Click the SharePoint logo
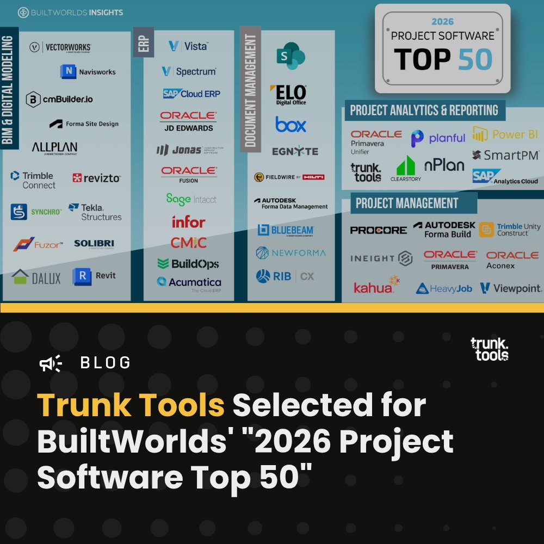The image size is (544, 544). point(290,56)
